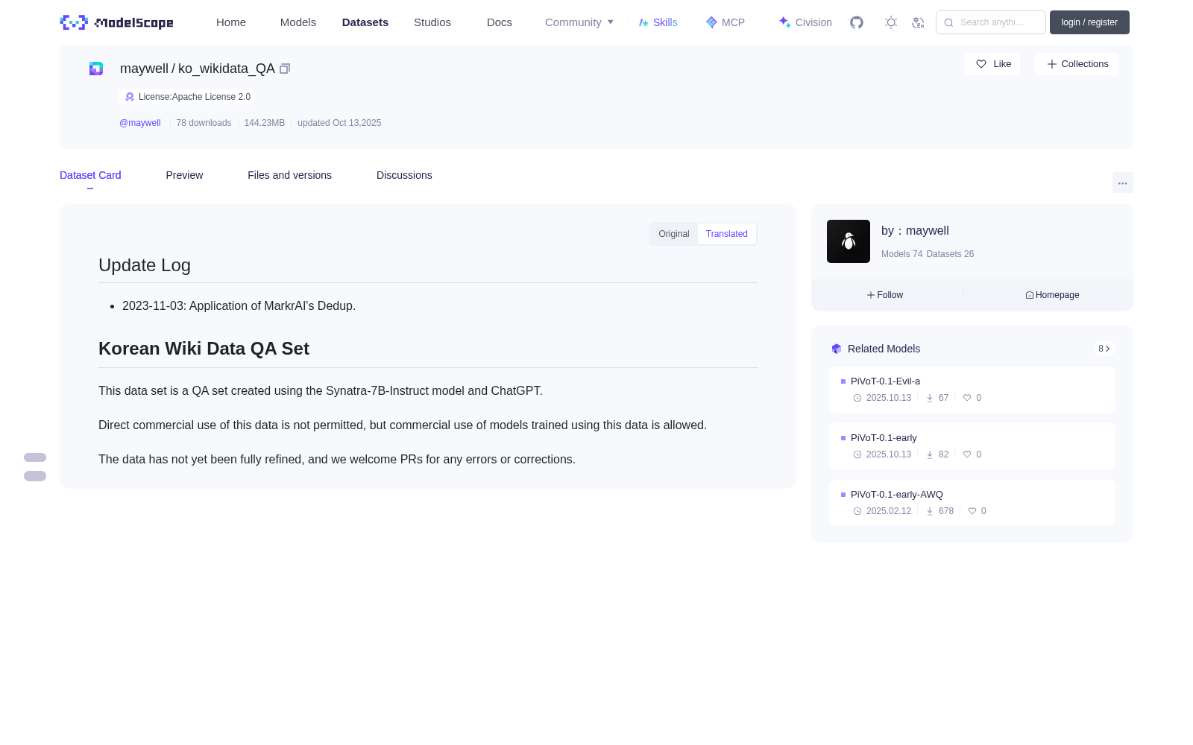The height and width of the screenshot is (745, 1193).
Task: Click heart icon on PiVoT-0.1-early card
Action: click(967, 454)
